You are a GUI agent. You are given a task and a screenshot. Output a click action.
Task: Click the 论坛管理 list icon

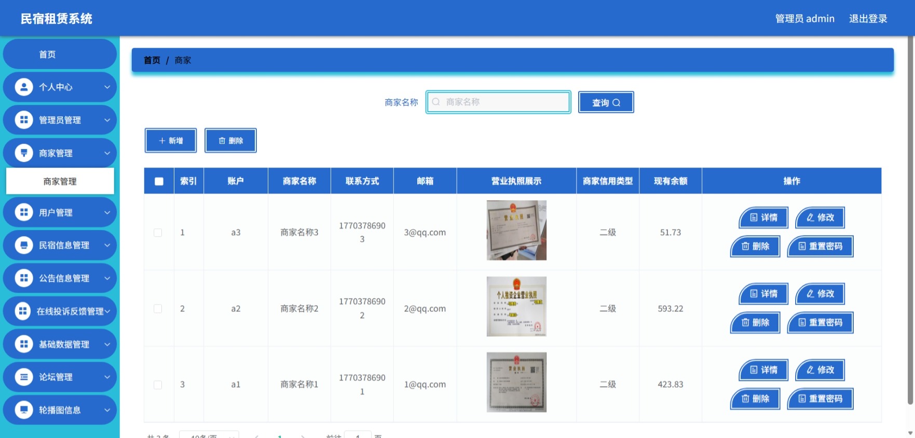coord(23,377)
